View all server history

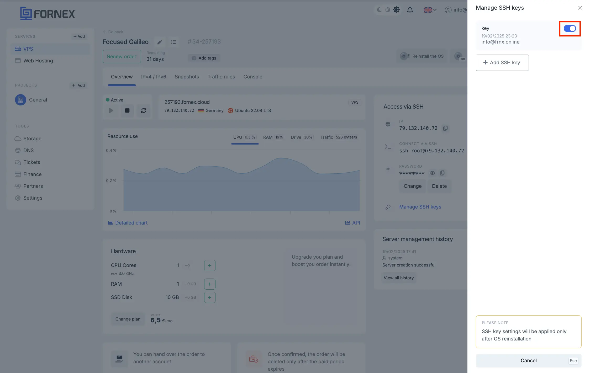398,278
